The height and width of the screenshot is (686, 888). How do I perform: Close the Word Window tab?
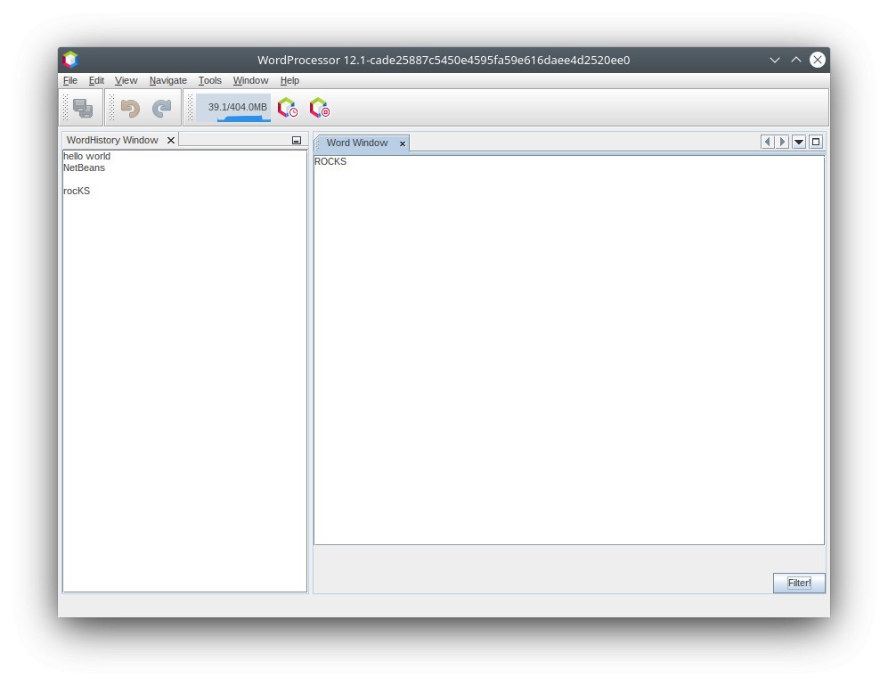tap(403, 144)
